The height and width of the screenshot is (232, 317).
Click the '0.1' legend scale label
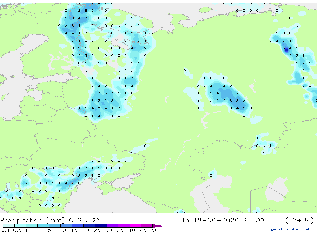(x=5, y=230)
